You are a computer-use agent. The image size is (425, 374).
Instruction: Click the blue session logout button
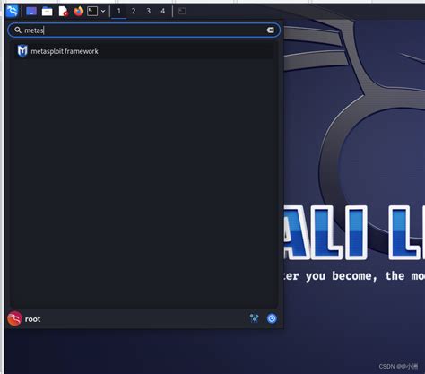tap(272, 318)
